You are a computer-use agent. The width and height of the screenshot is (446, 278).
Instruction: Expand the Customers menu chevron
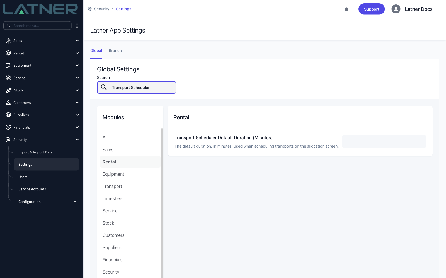click(77, 103)
